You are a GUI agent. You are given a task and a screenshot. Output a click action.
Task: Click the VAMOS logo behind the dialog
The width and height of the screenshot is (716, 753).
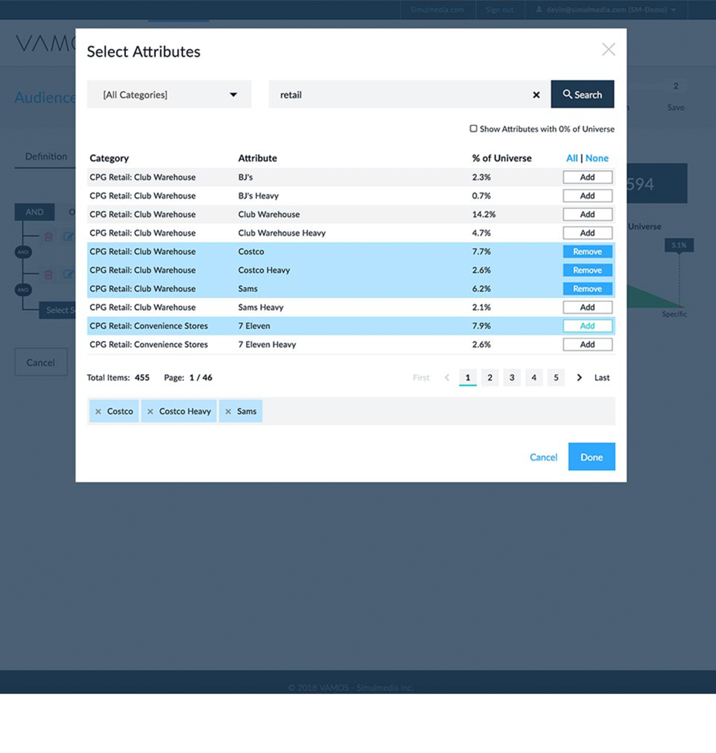(45, 43)
